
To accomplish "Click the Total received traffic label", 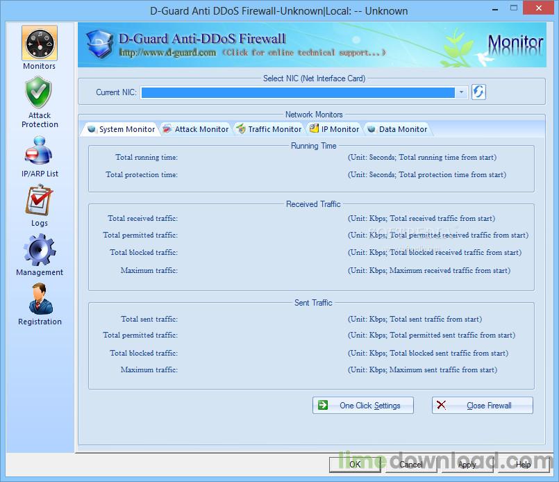I will click(x=142, y=218).
